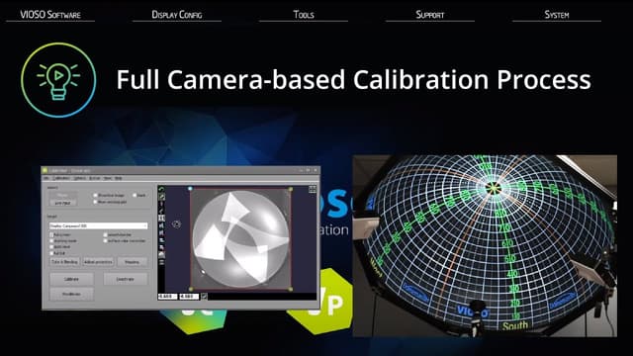Enable the surface color correction checkbox
Screen dimensions: 633x356
coord(105,241)
